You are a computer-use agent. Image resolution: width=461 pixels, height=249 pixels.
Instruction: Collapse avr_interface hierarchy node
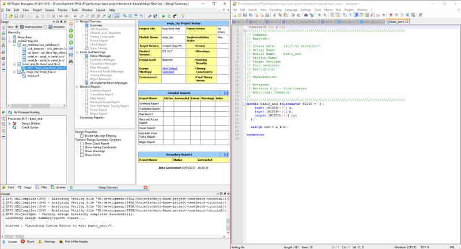(x=14, y=45)
